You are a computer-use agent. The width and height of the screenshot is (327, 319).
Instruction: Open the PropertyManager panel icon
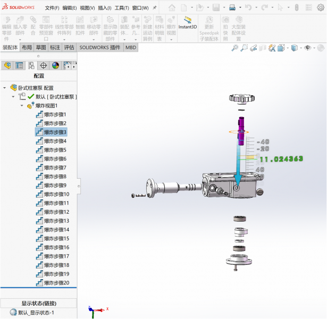(x=19, y=65)
